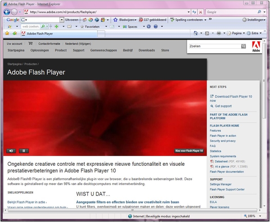Stop loading with the red X icon

pyautogui.click(x=200, y=12)
